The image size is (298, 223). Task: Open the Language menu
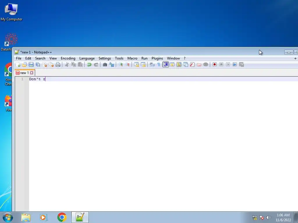tap(87, 58)
